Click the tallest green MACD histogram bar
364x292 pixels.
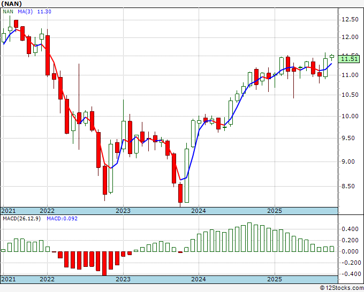click(x=249, y=237)
